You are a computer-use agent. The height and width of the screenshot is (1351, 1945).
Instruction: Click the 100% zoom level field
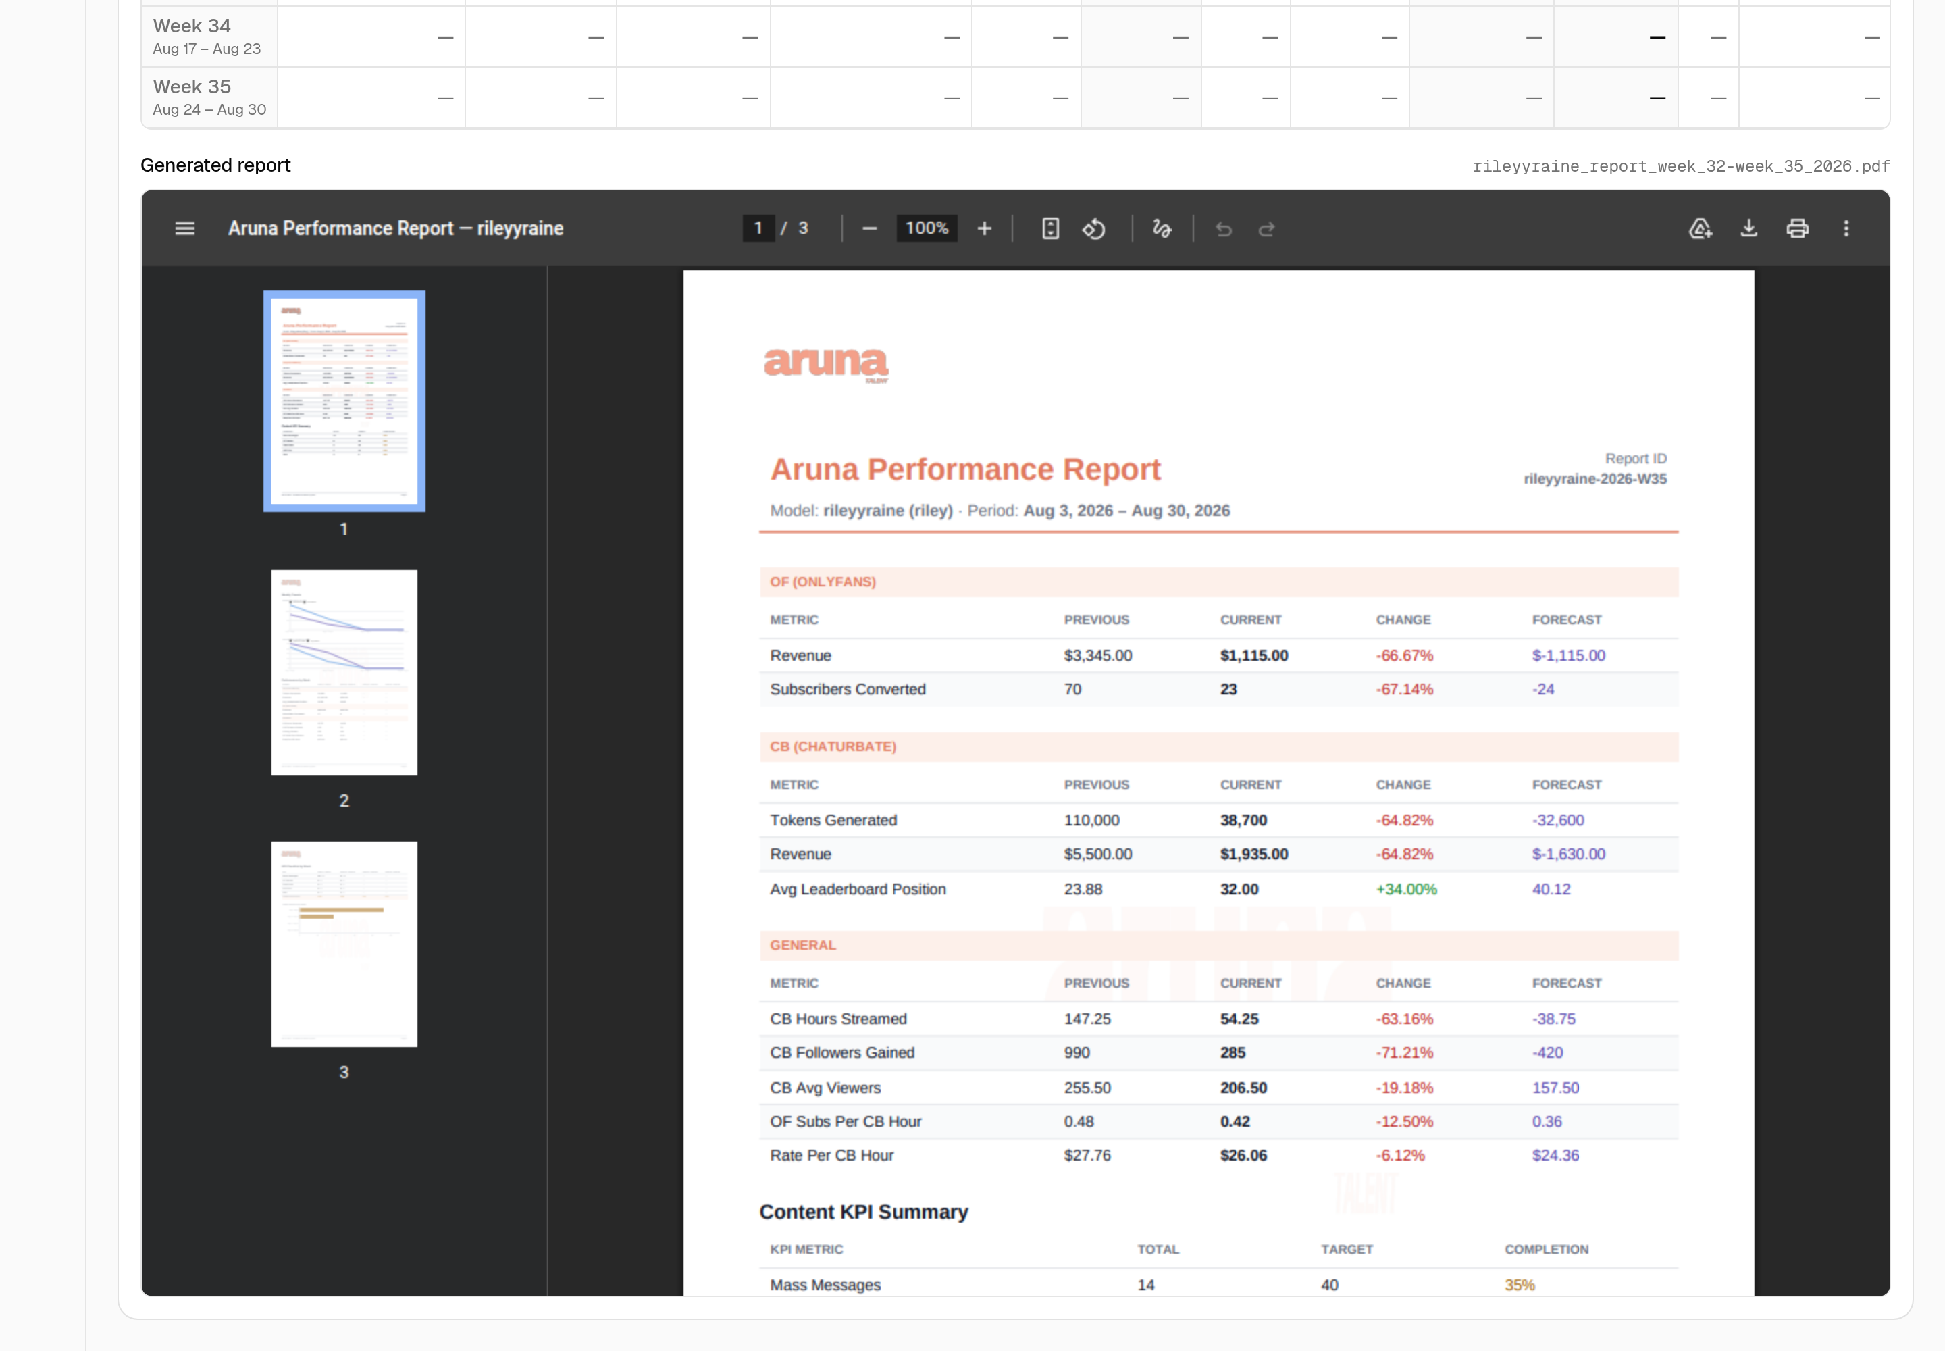pos(927,228)
